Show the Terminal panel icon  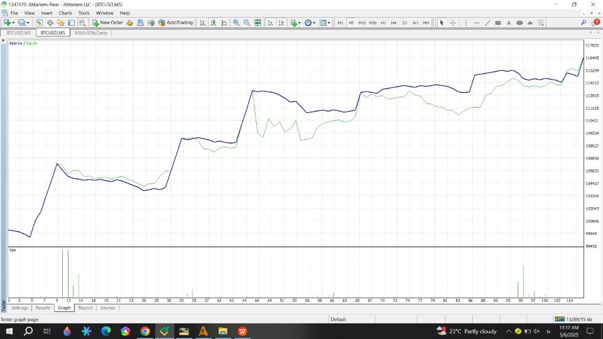[x=71, y=23]
